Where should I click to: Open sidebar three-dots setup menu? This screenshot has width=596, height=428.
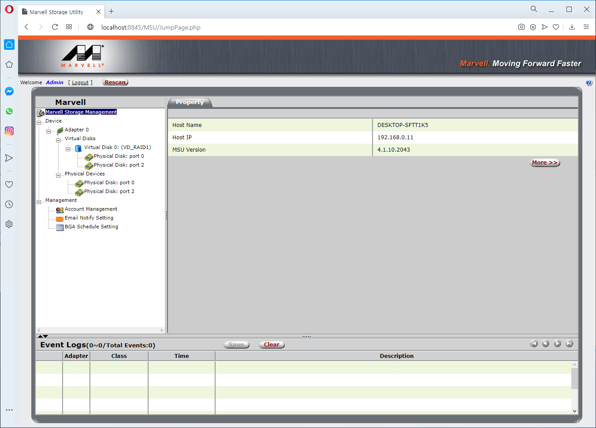9,410
